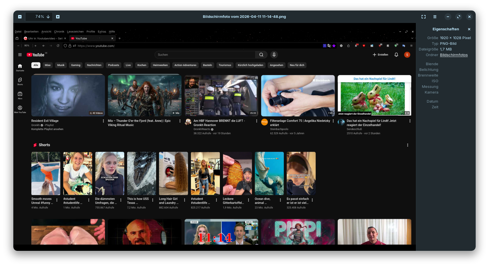489x267 pixels.
Task: Switch to the 'Uhr in Youtubevideo' tab
Action: [x=45, y=39]
